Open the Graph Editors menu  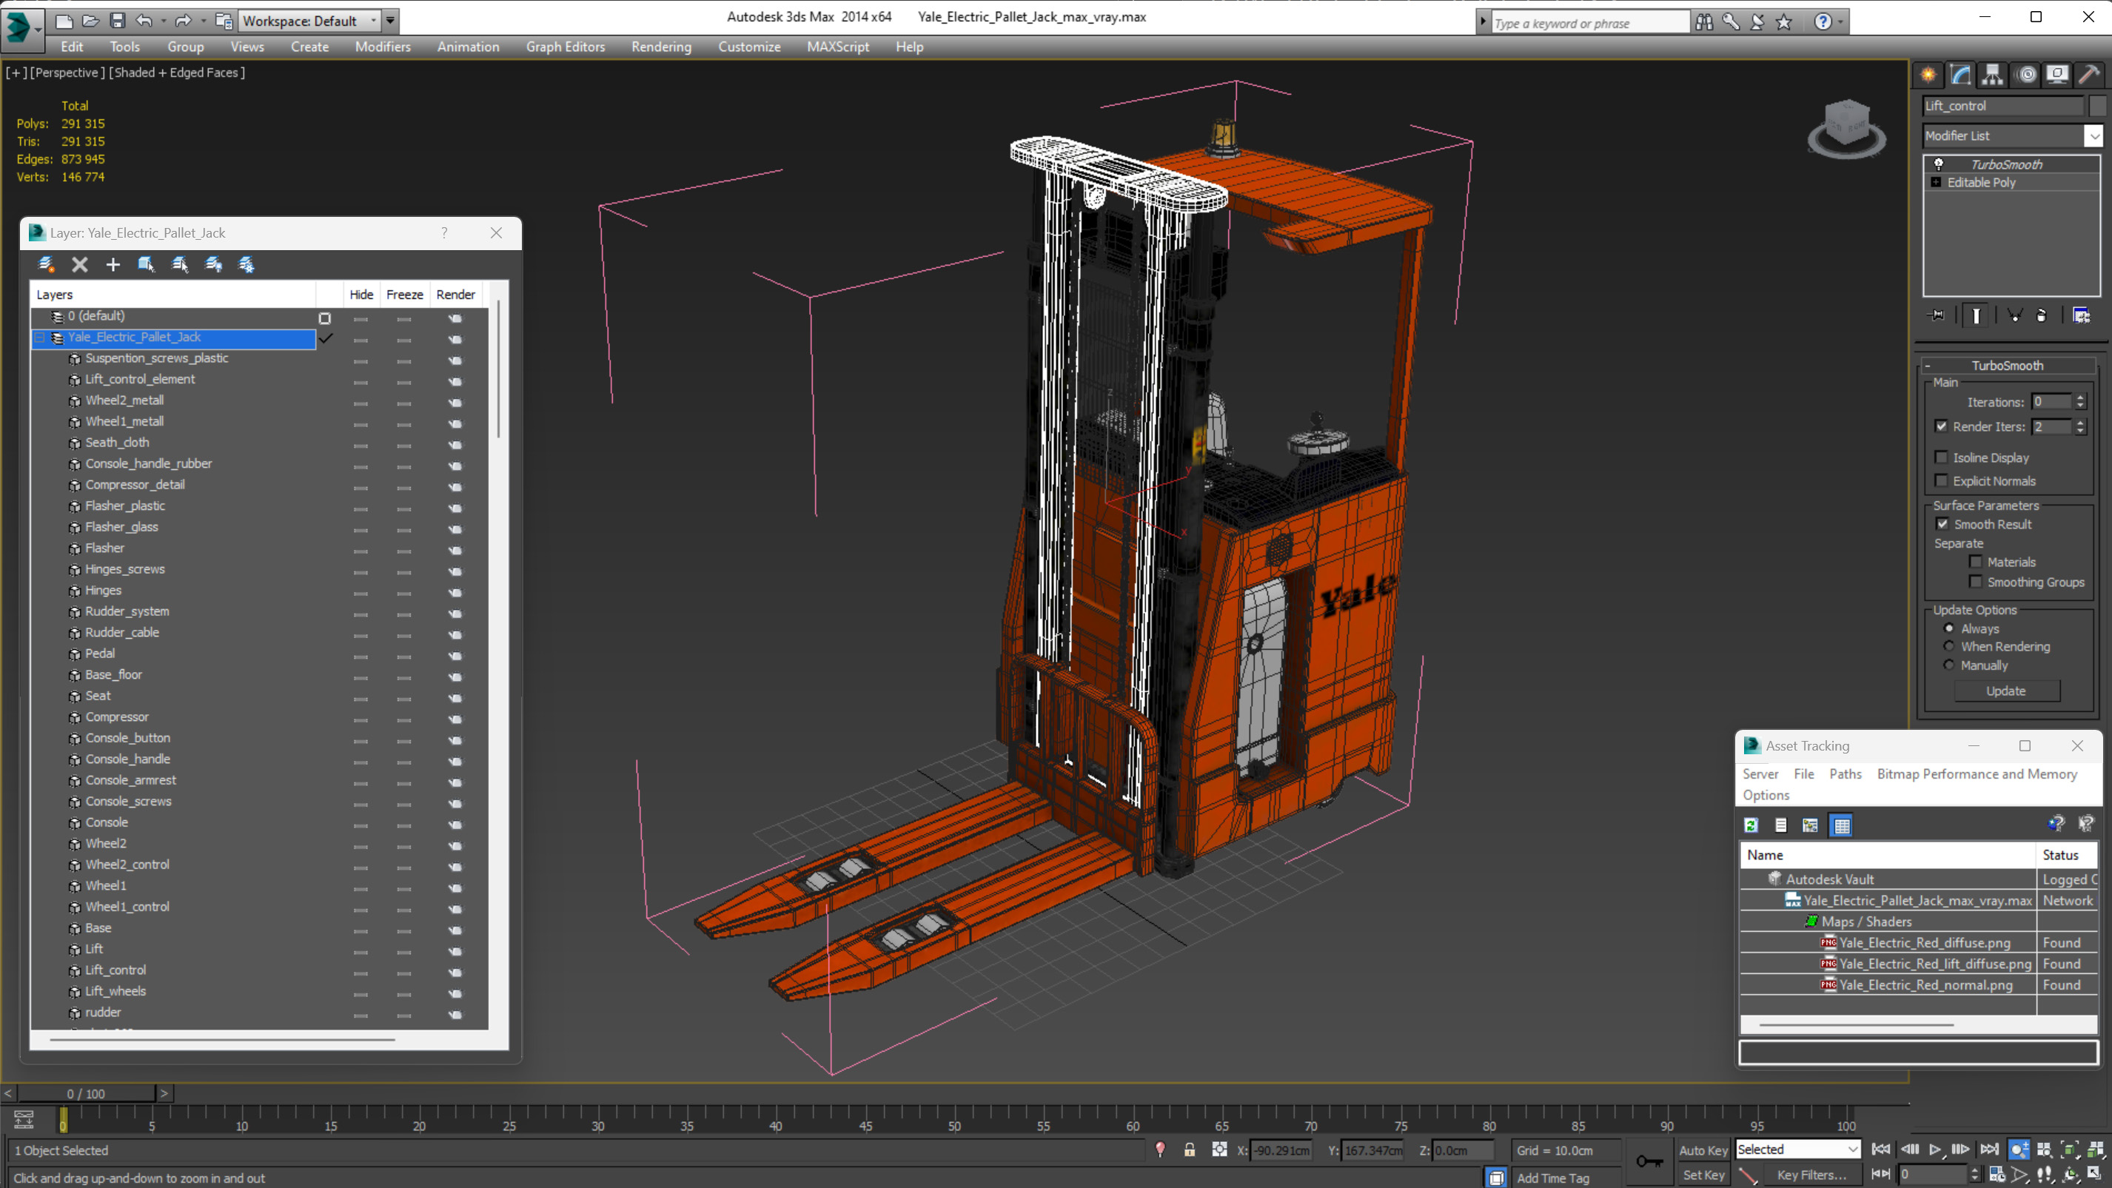[x=566, y=47]
